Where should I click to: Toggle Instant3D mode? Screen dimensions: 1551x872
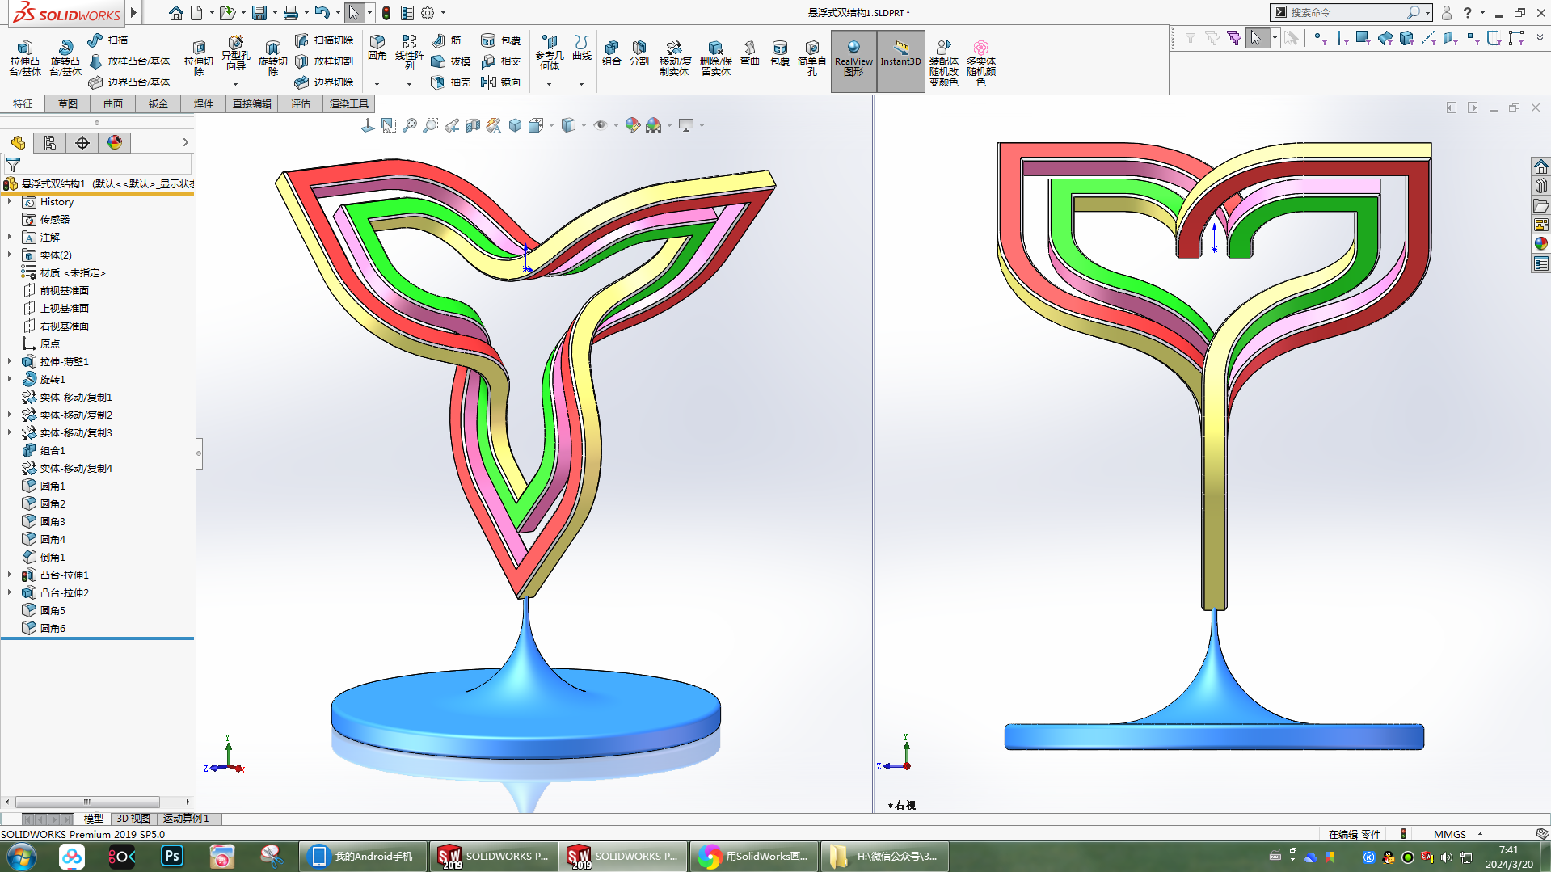(900, 60)
